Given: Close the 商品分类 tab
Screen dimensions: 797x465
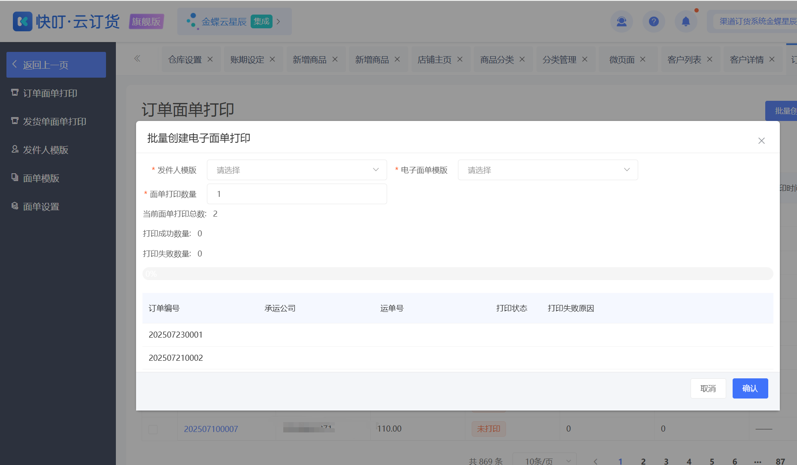Looking at the screenshot, I should click(x=522, y=59).
